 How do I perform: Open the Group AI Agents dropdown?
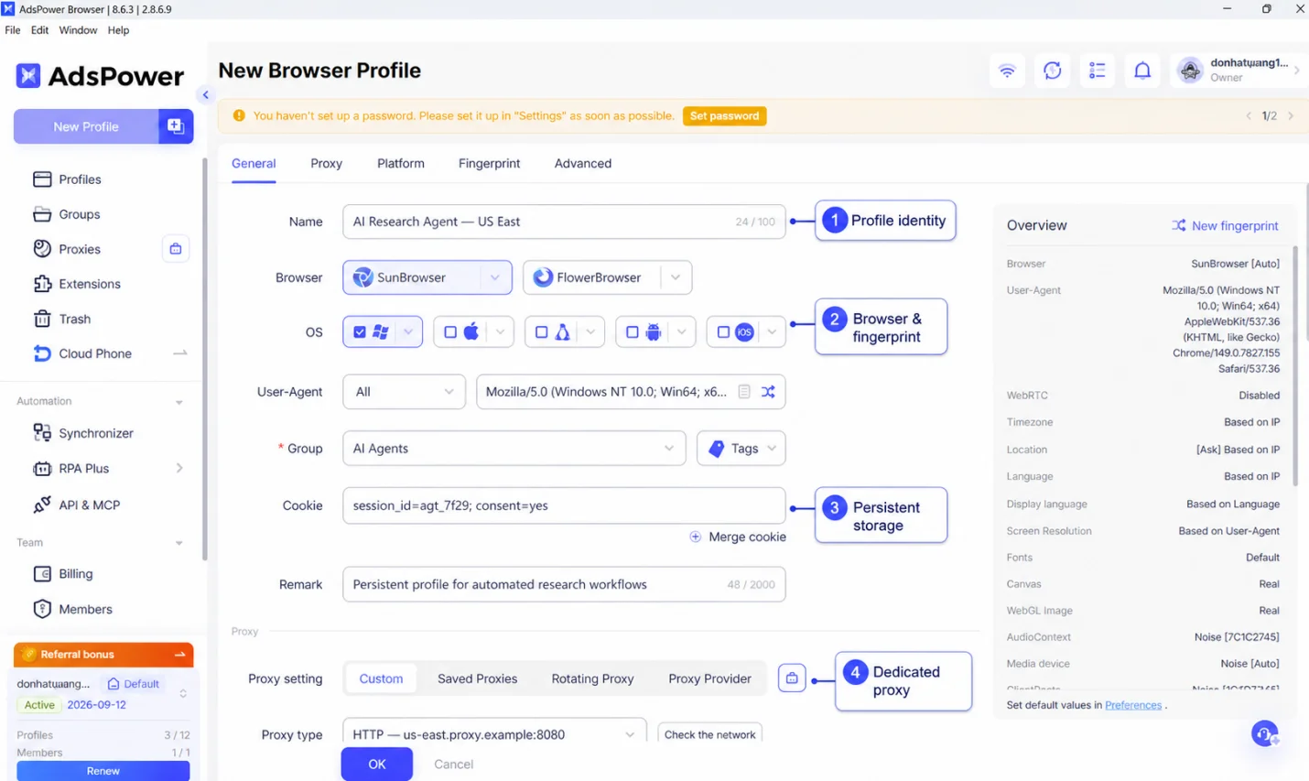[514, 449]
